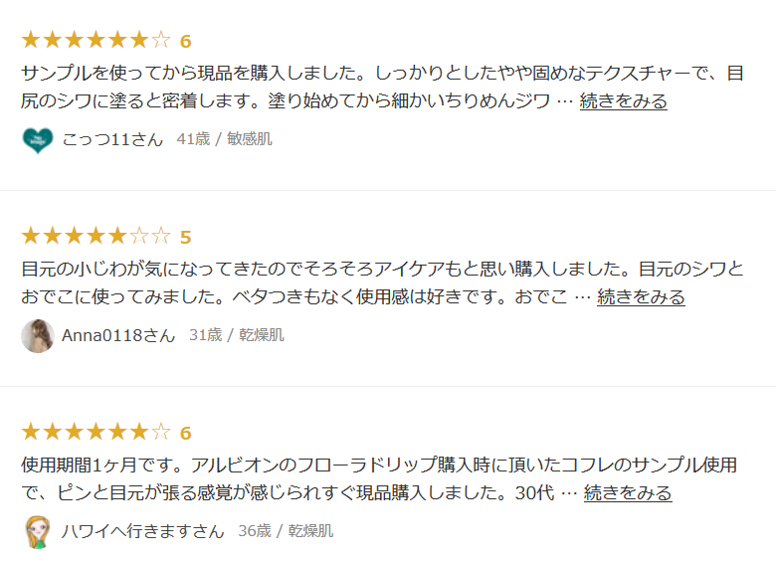Click the rating score 5 on the second review

pyautogui.click(x=185, y=238)
